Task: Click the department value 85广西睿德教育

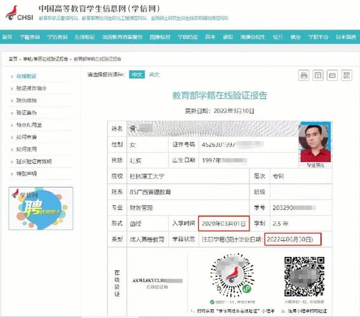Action: (x=150, y=192)
